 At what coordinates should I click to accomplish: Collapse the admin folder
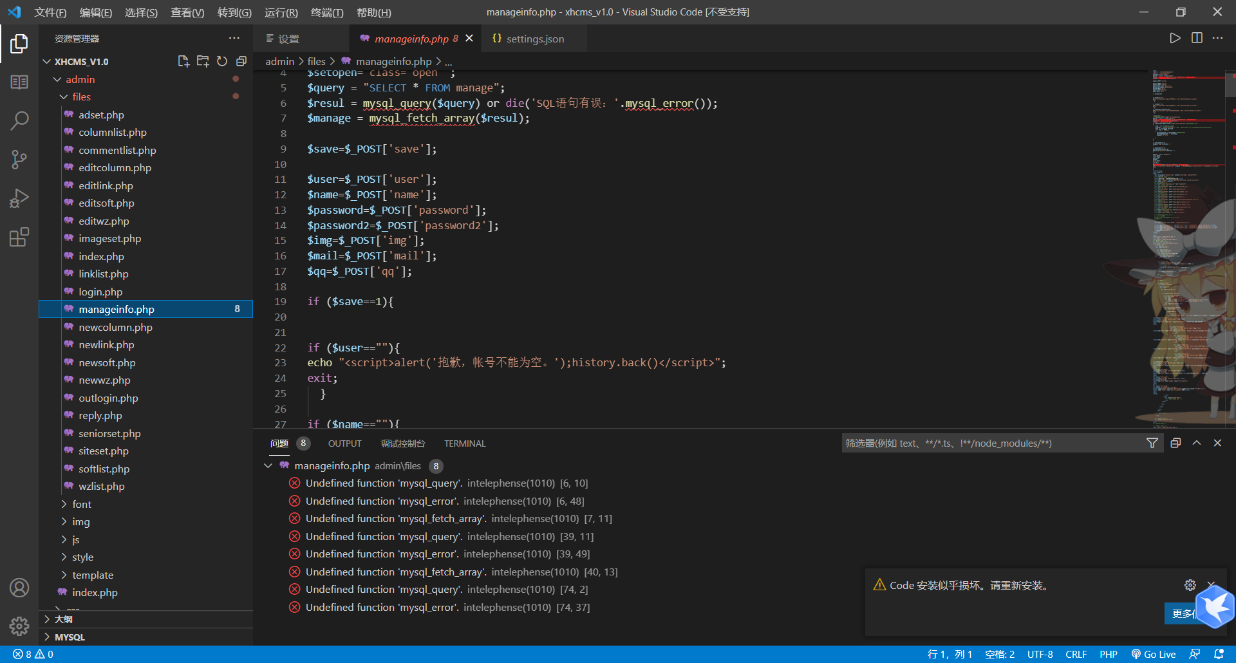coord(57,79)
